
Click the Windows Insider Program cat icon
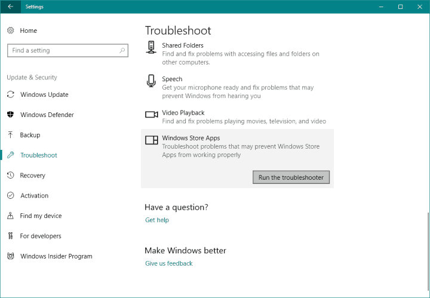coord(10,256)
